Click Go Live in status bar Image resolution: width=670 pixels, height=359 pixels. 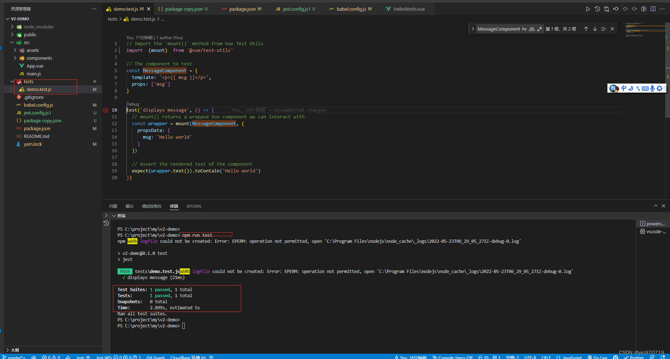pyautogui.click(x=598, y=357)
